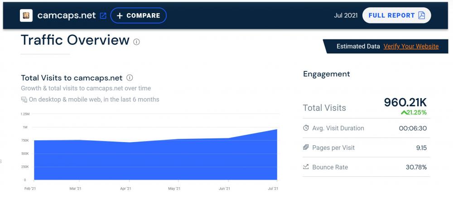
Task: Click the Estimated Data label
Action: (358, 46)
